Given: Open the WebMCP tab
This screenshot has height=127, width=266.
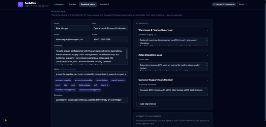Looking at the screenshot, I should (x=104, y=5).
